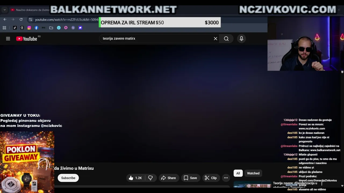This screenshot has height=193, width=344.
Task: Subscribe to the channel
Action: coord(68,178)
